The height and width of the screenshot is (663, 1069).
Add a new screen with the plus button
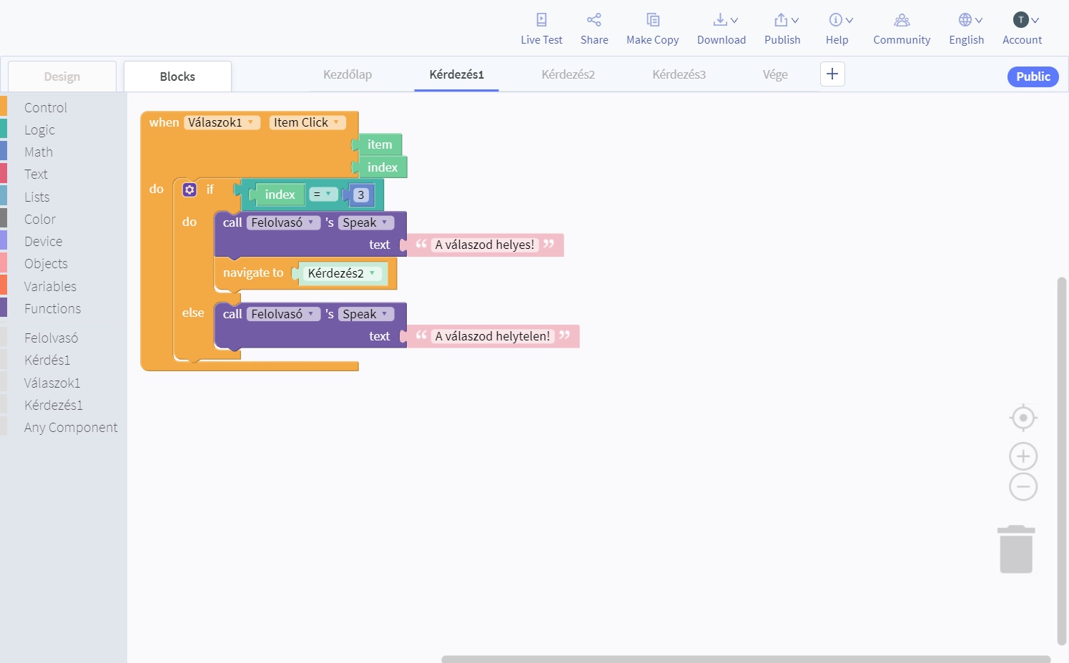(832, 74)
